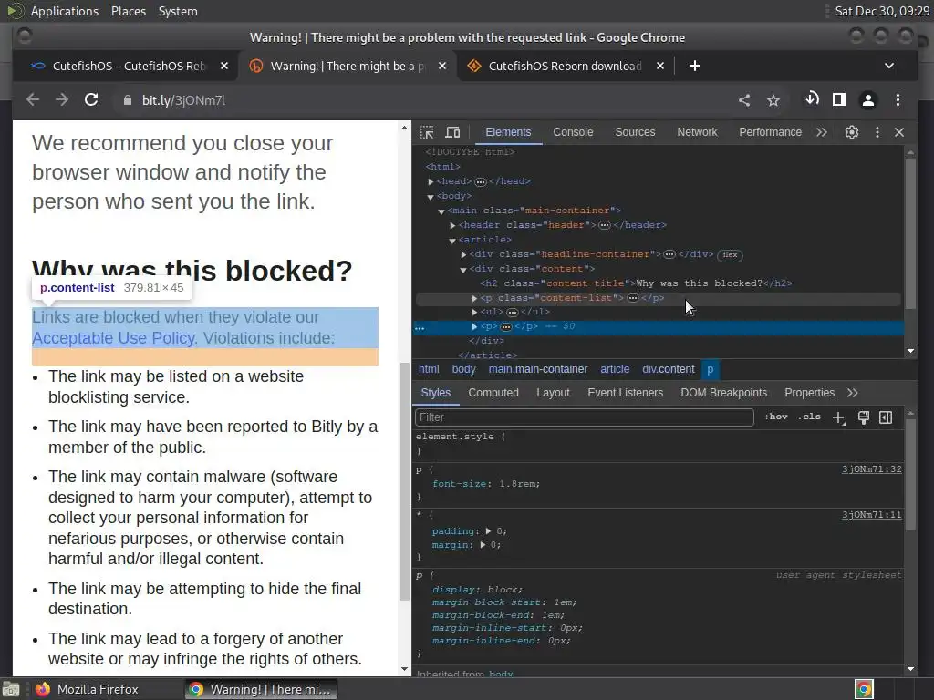
Task: Toggle the device toolbar in DevTools
Action: (x=452, y=132)
